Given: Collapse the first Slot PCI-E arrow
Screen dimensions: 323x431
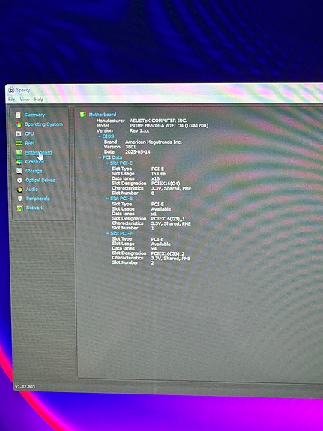Looking at the screenshot, I should tap(107, 163).
